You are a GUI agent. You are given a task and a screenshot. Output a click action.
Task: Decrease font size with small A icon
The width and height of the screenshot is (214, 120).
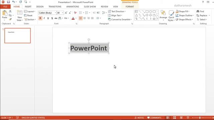tap(70, 13)
